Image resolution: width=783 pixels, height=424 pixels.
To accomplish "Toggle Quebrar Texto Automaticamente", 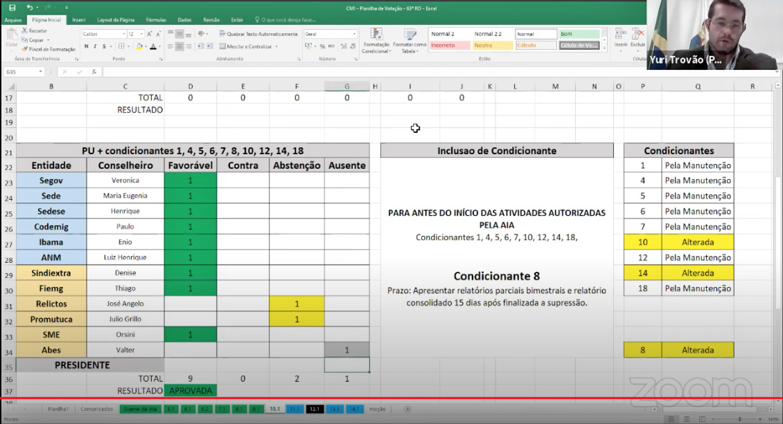I will (x=258, y=34).
